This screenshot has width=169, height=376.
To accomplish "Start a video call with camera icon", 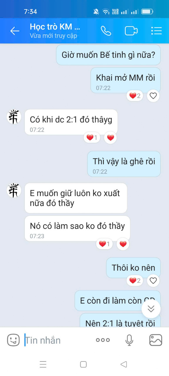I will click(x=131, y=31).
